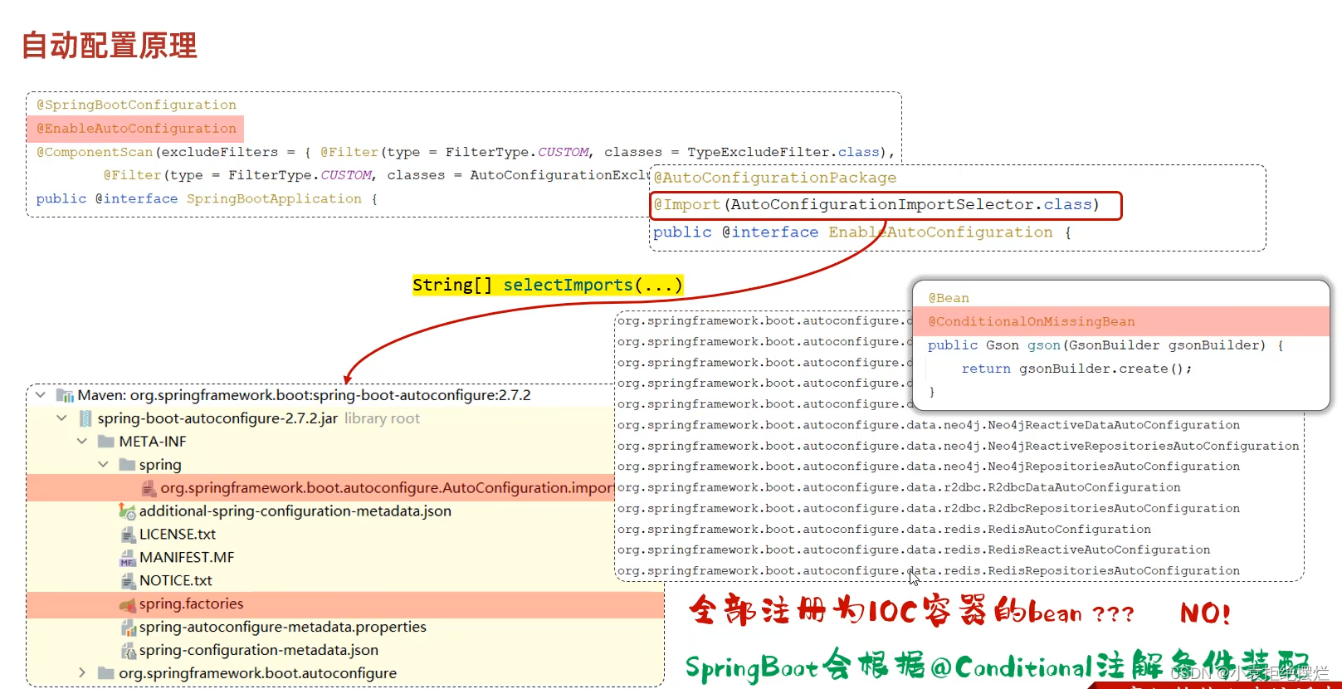Click the MANIFEST.MF file icon
The image size is (1342, 689).
pos(128,558)
